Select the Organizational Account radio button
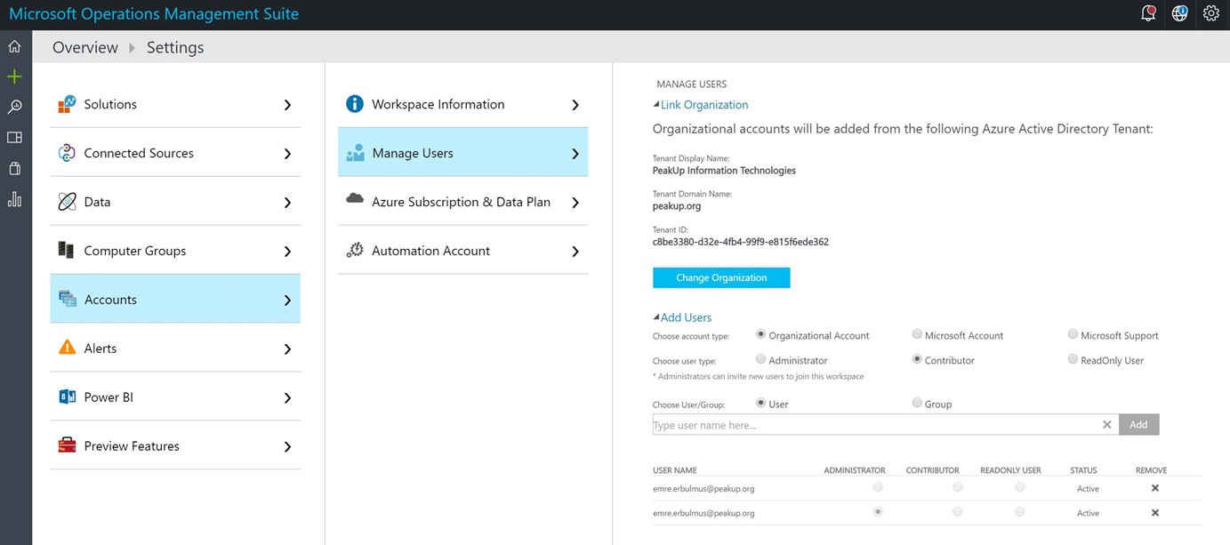The width and height of the screenshot is (1230, 545). coord(761,334)
